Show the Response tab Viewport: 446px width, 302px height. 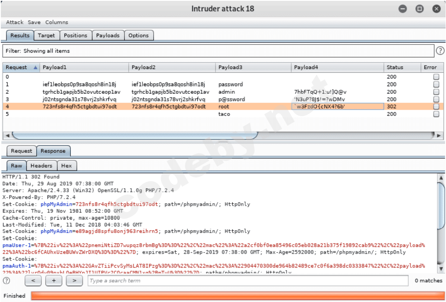tap(53, 151)
